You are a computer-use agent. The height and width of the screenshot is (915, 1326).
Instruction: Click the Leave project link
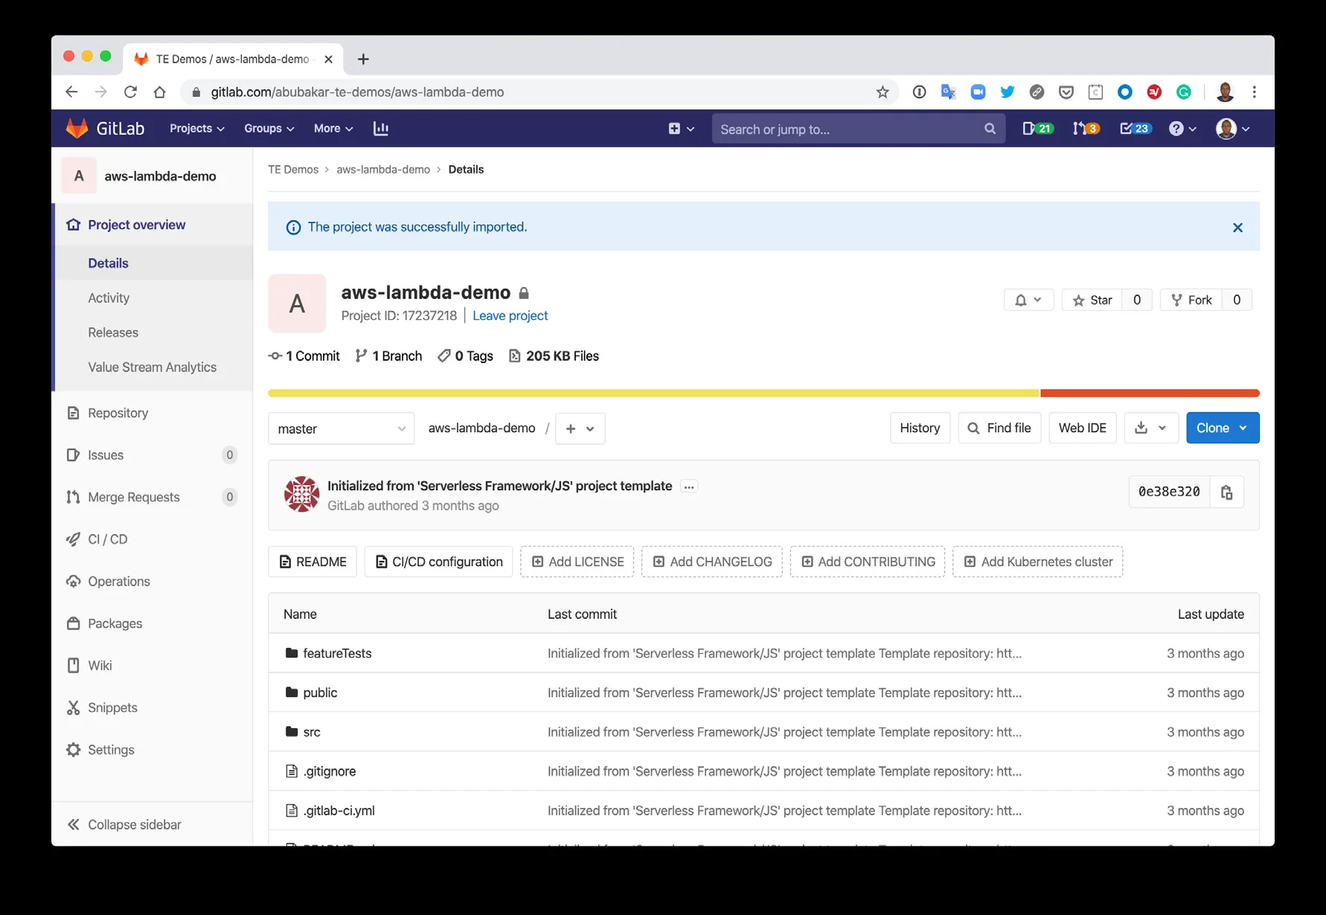510,315
